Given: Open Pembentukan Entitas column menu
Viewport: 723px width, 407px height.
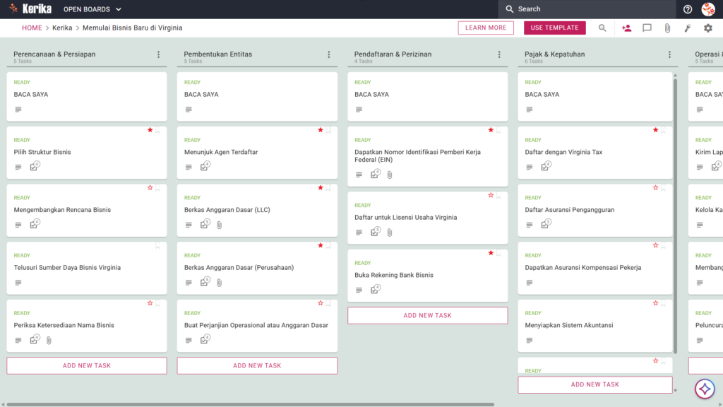Looking at the screenshot, I should (329, 54).
